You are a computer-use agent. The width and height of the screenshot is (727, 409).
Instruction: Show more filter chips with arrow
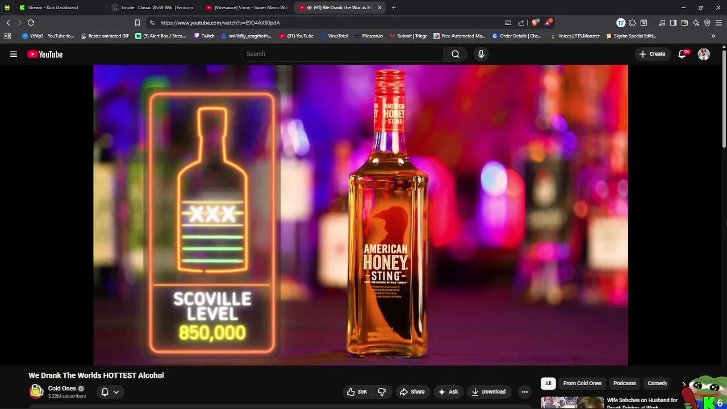pyautogui.click(x=684, y=383)
